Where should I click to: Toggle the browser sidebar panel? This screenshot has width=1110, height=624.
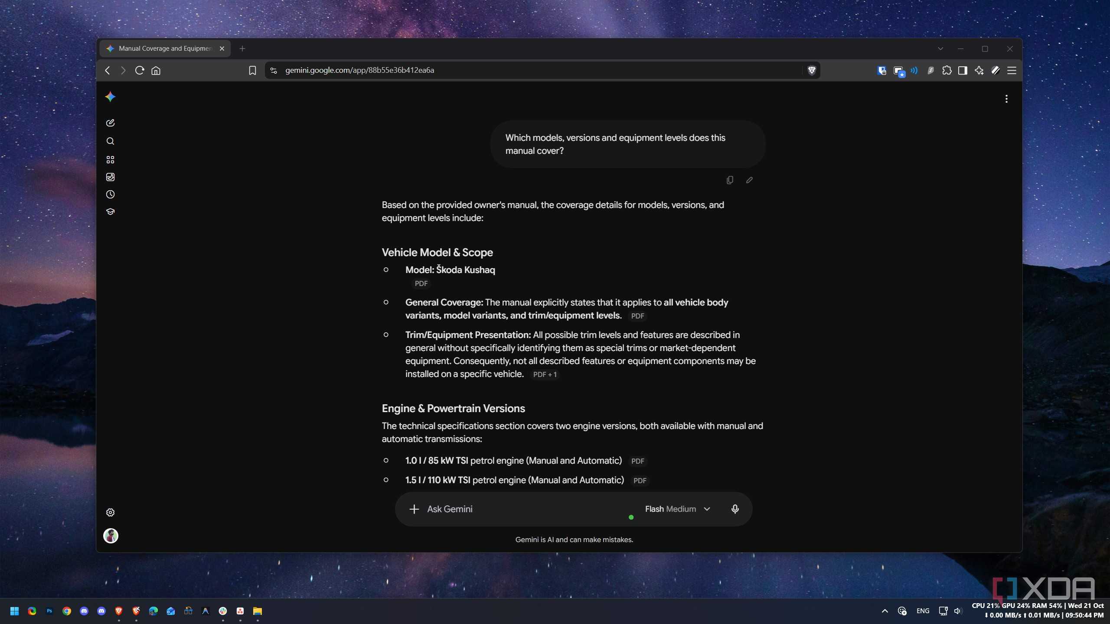[963, 70]
